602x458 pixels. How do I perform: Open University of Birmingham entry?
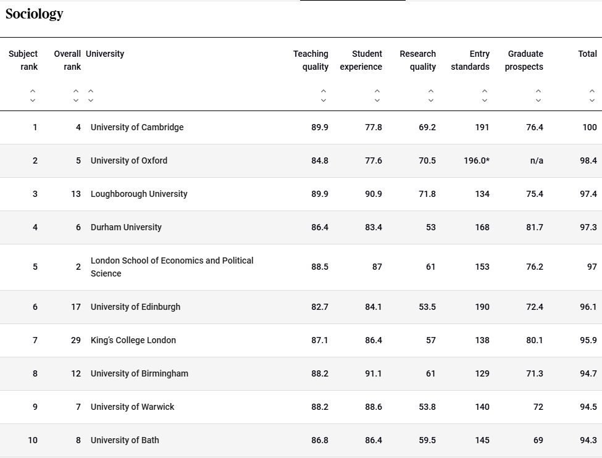[140, 373]
